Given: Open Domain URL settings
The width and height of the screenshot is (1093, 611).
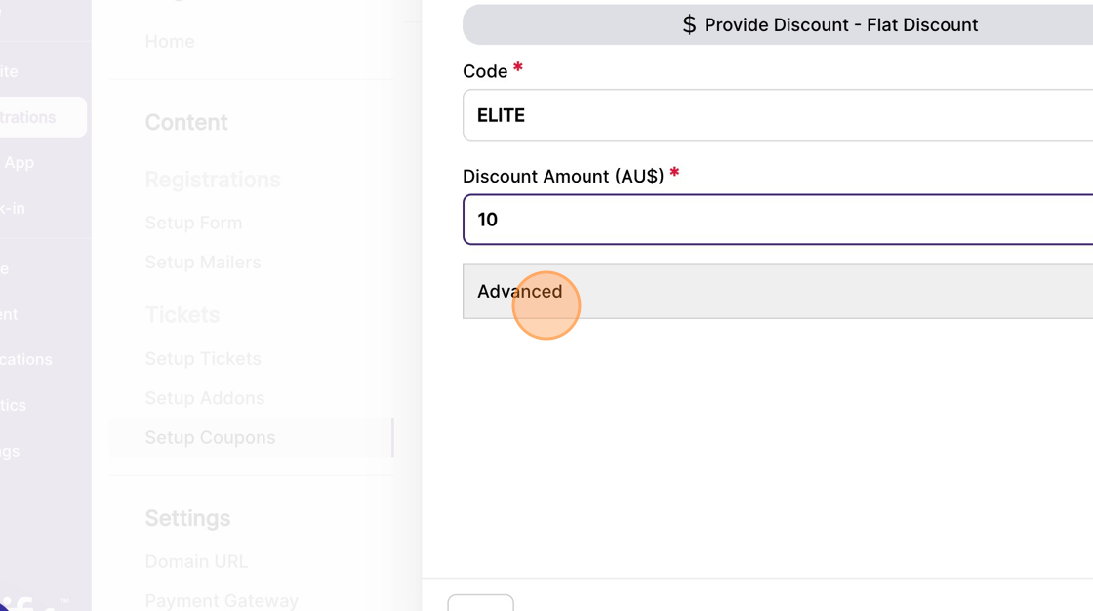Looking at the screenshot, I should (x=196, y=561).
